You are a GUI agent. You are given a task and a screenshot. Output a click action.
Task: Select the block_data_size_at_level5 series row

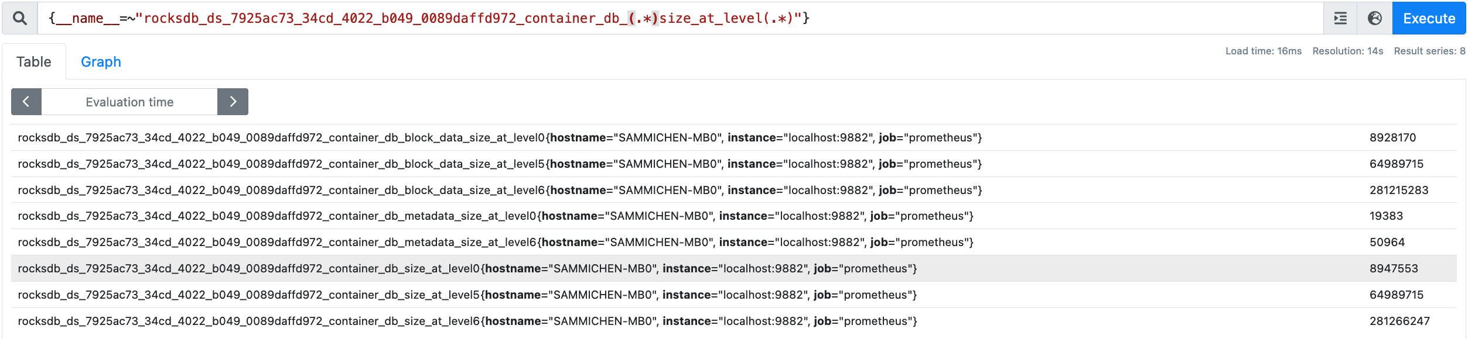pyautogui.click(x=733, y=164)
